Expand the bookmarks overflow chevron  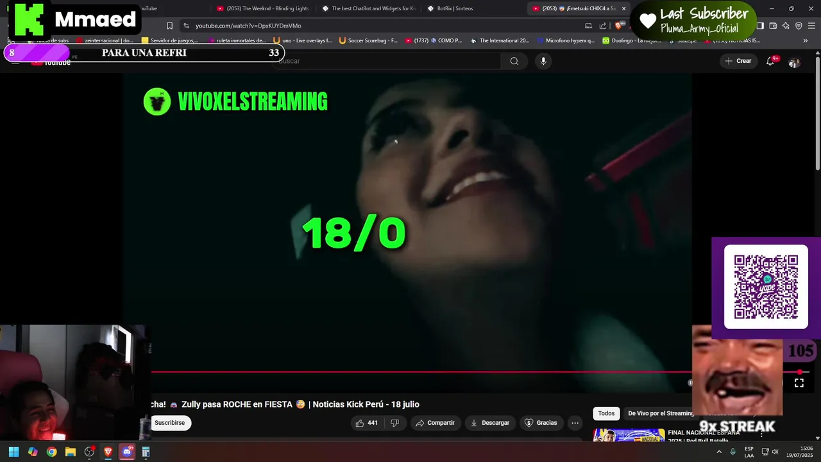806,40
